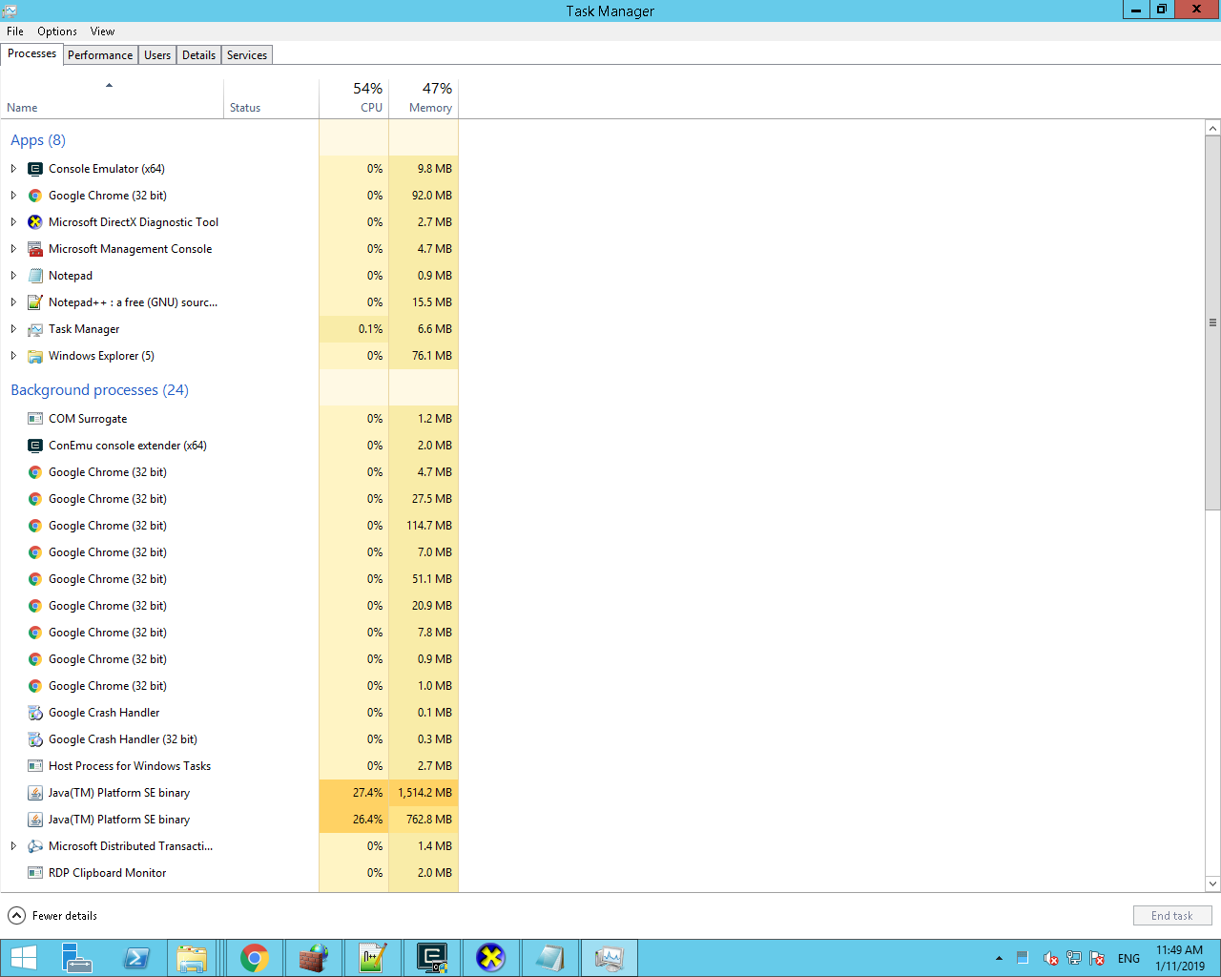Click the speaker volume icon in system tray
The width and height of the screenshot is (1221, 977).
(1050, 958)
